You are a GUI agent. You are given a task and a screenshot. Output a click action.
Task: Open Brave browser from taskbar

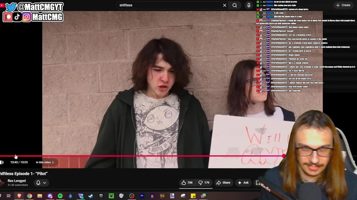click(19, 196)
